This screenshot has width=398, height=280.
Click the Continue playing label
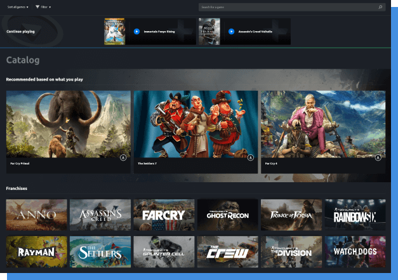(x=20, y=32)
